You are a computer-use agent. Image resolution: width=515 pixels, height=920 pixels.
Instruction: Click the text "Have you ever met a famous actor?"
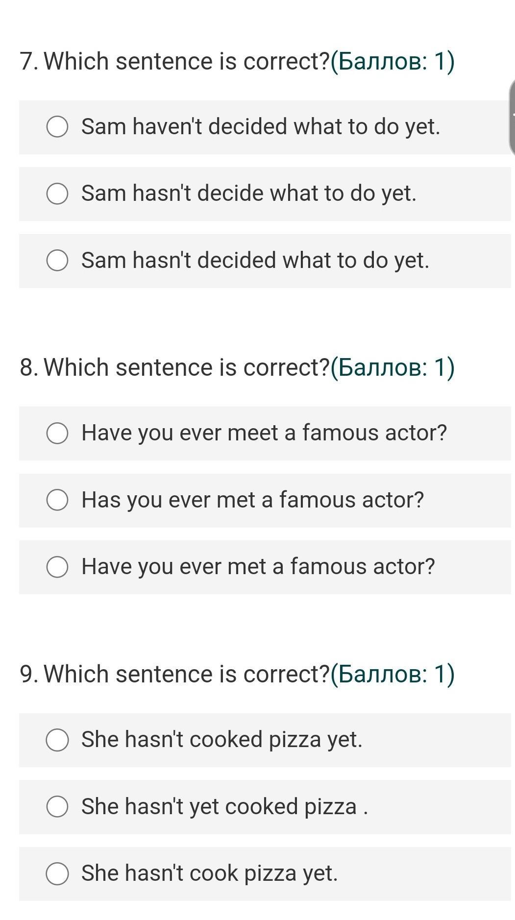[258, 567]
